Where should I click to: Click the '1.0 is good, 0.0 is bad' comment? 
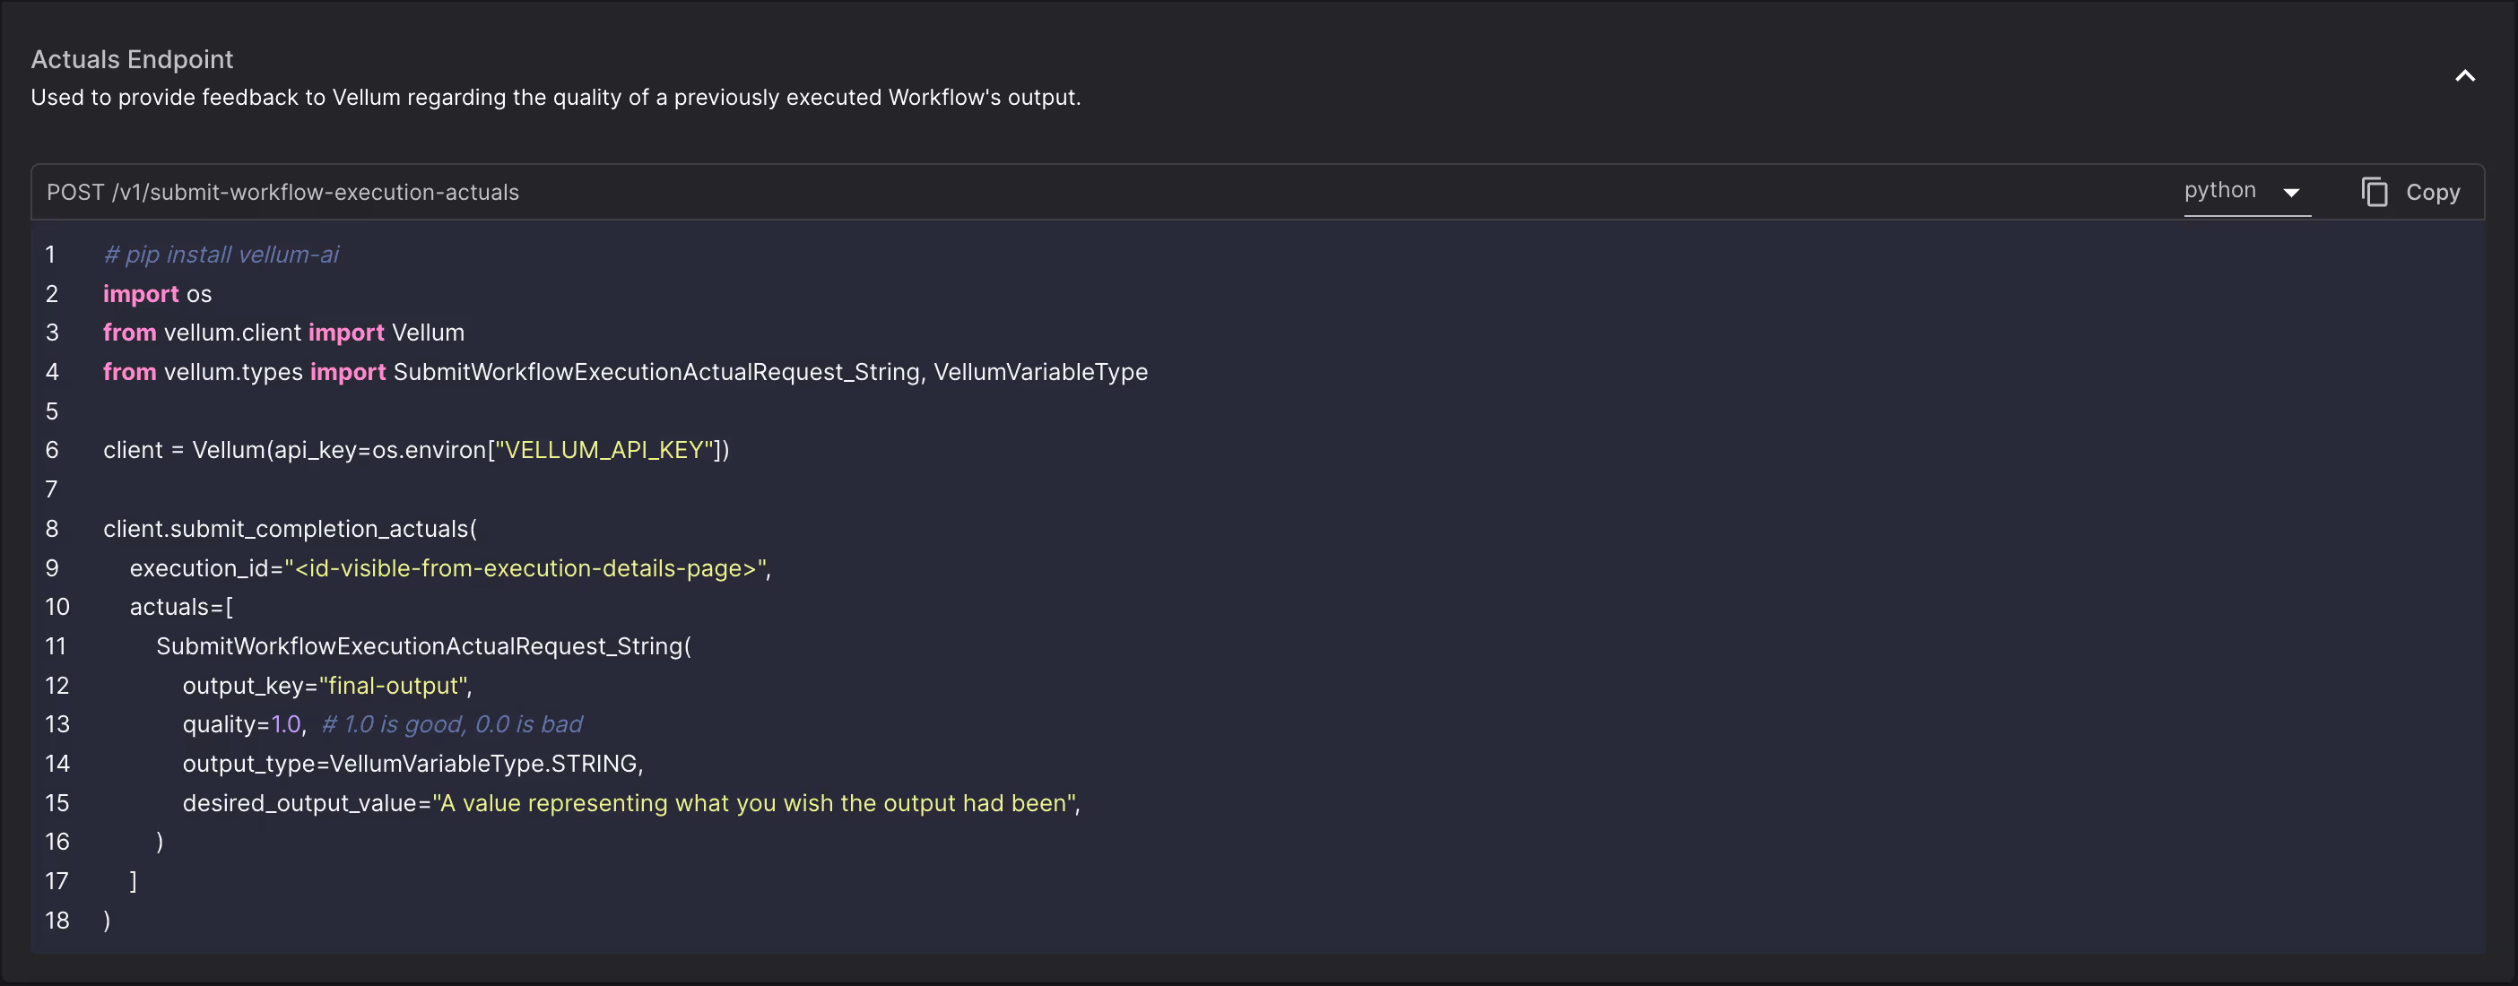452,724
